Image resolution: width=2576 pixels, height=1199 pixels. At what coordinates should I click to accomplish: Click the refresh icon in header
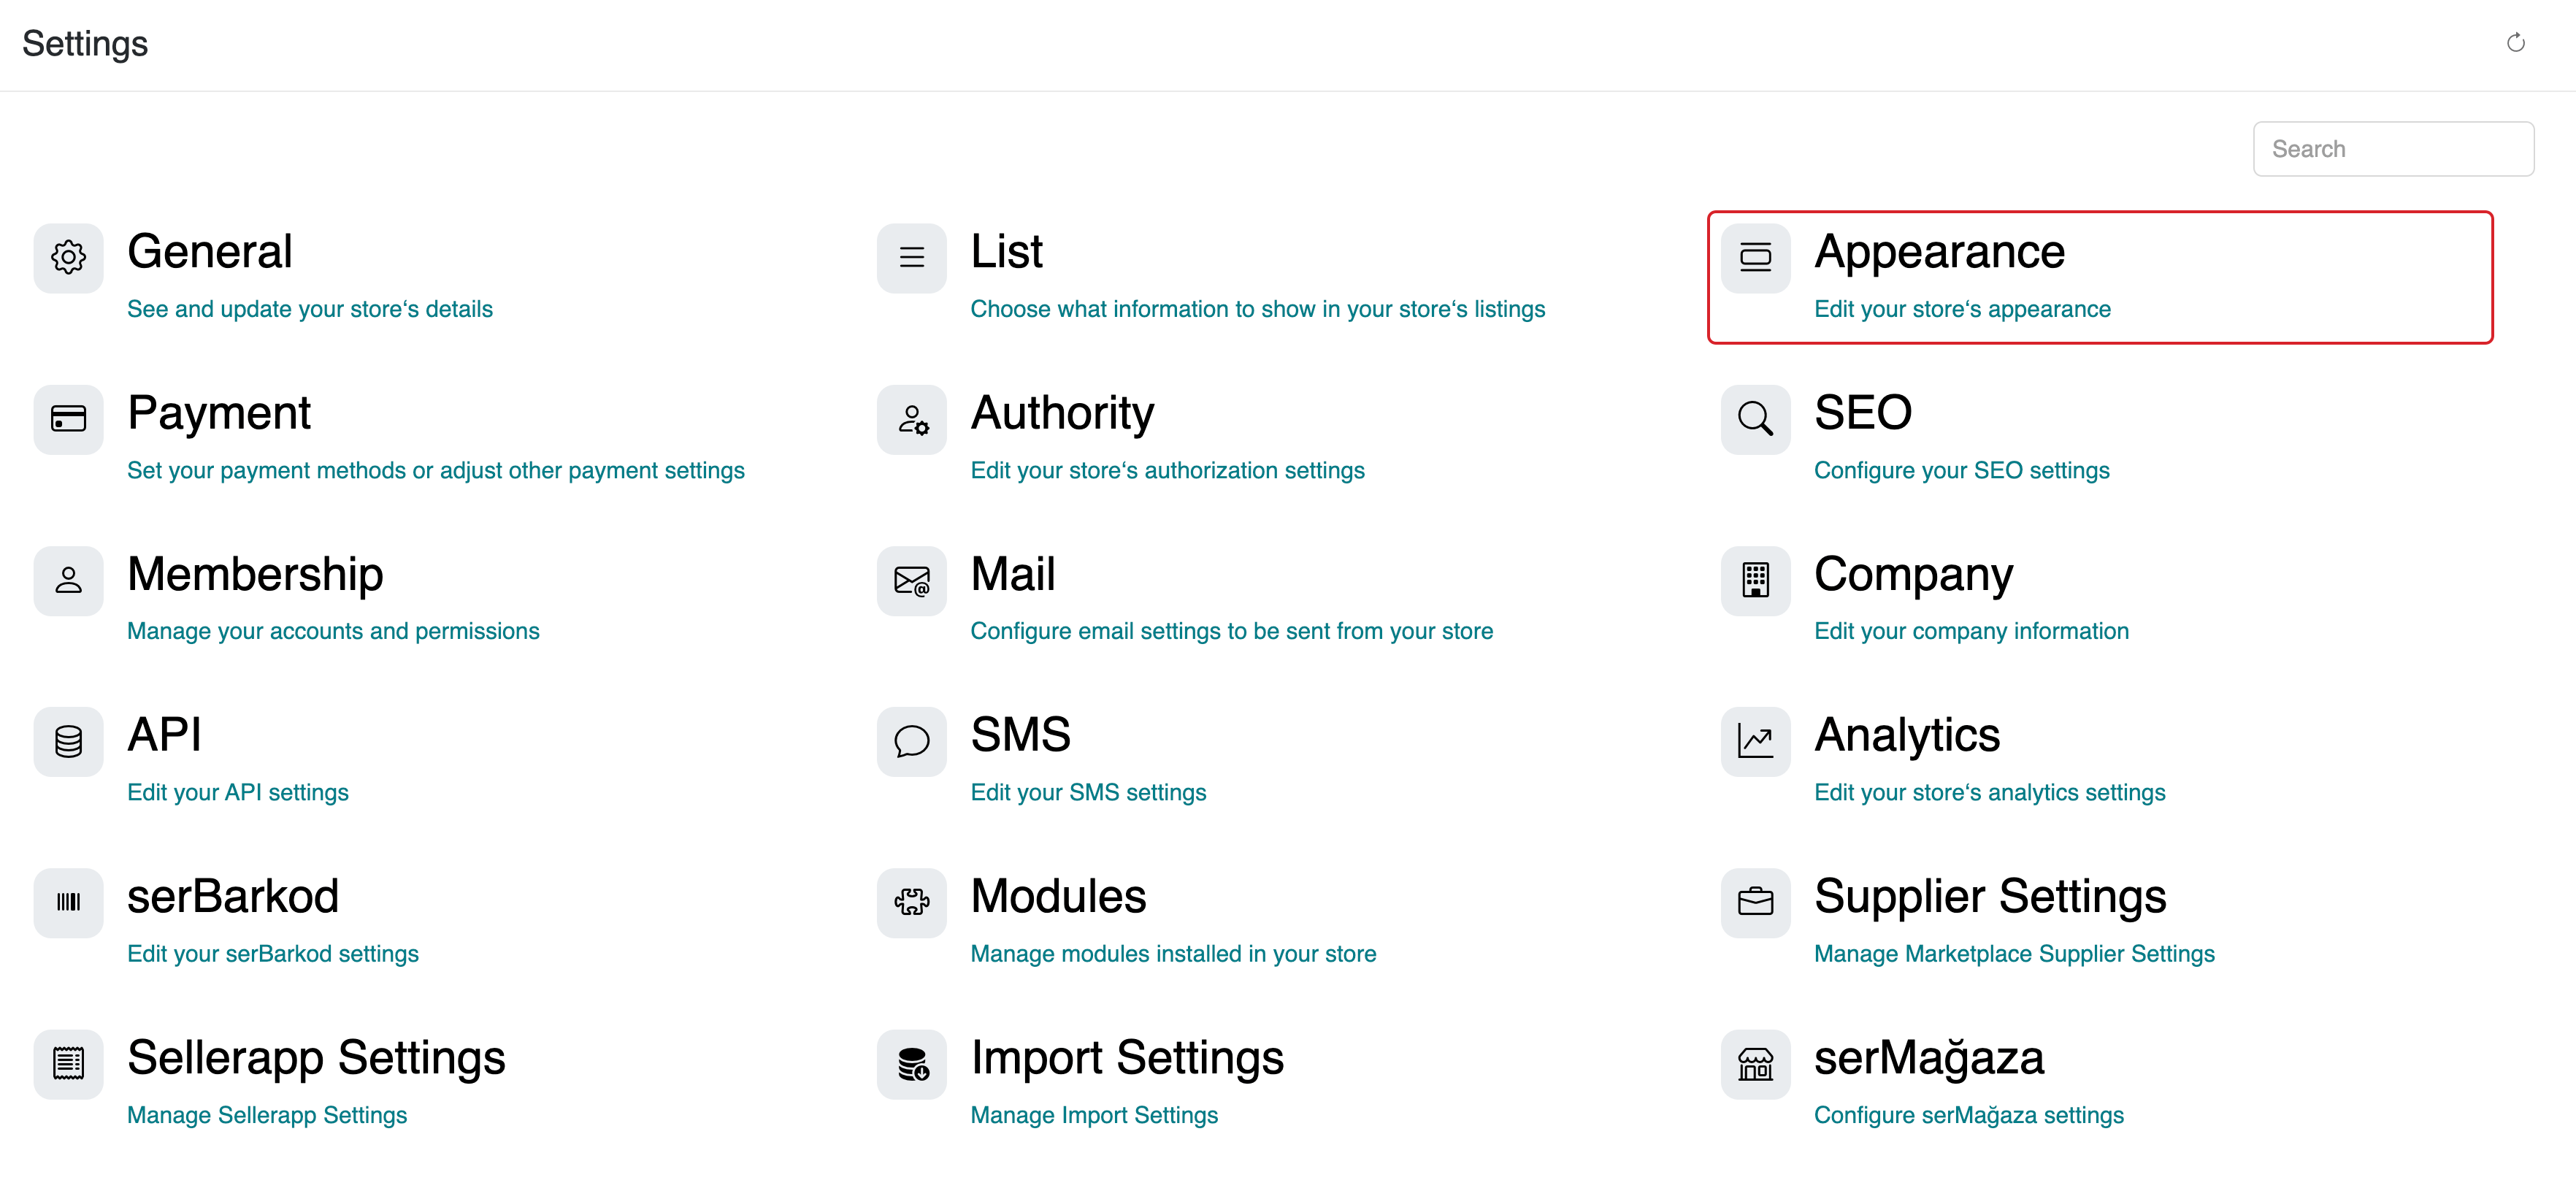[2515, 43]
